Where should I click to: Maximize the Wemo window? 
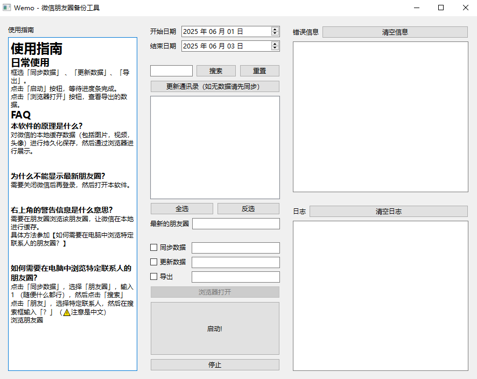click(441, 8)
